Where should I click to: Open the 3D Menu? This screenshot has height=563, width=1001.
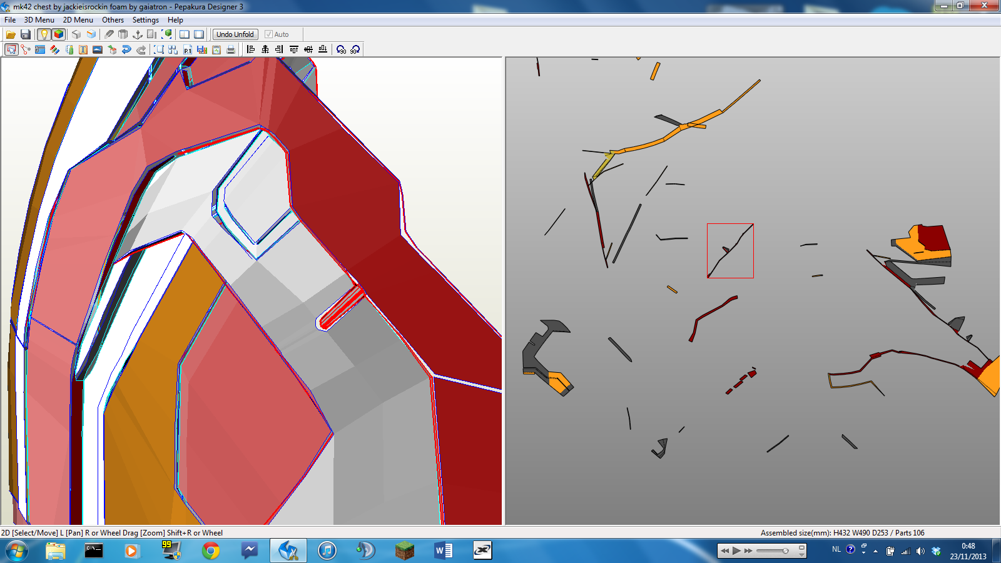coord(39,20)
